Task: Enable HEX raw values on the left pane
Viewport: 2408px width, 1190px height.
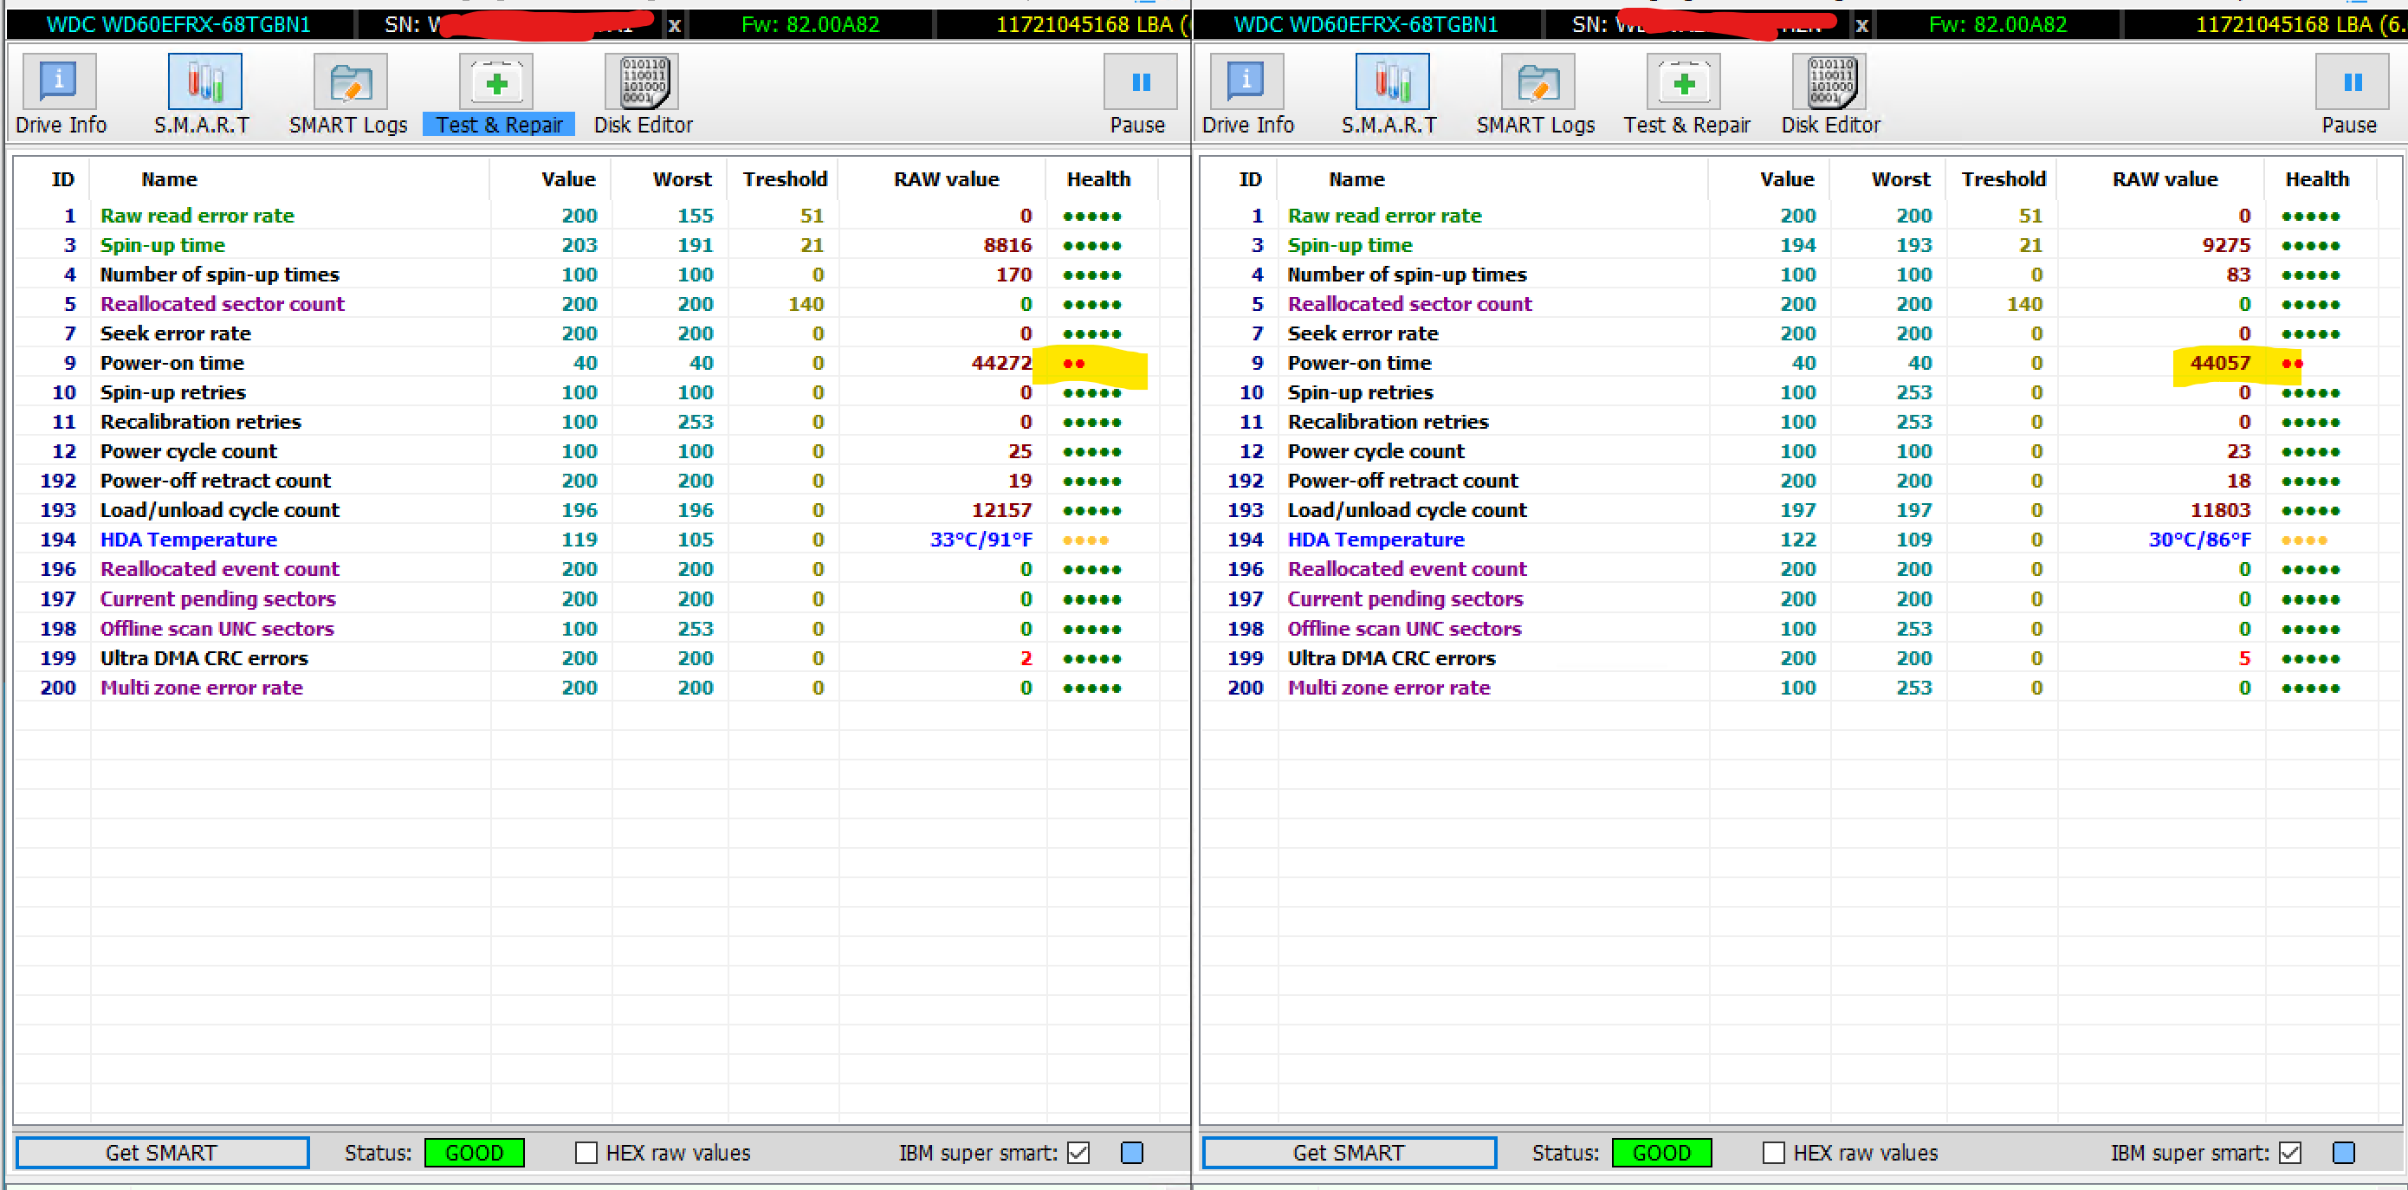Action: (x=586, y=1152)
